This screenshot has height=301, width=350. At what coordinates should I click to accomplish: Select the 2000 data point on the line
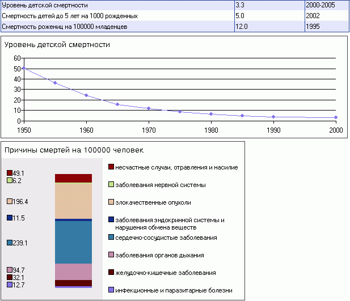[x=336, y=117]
